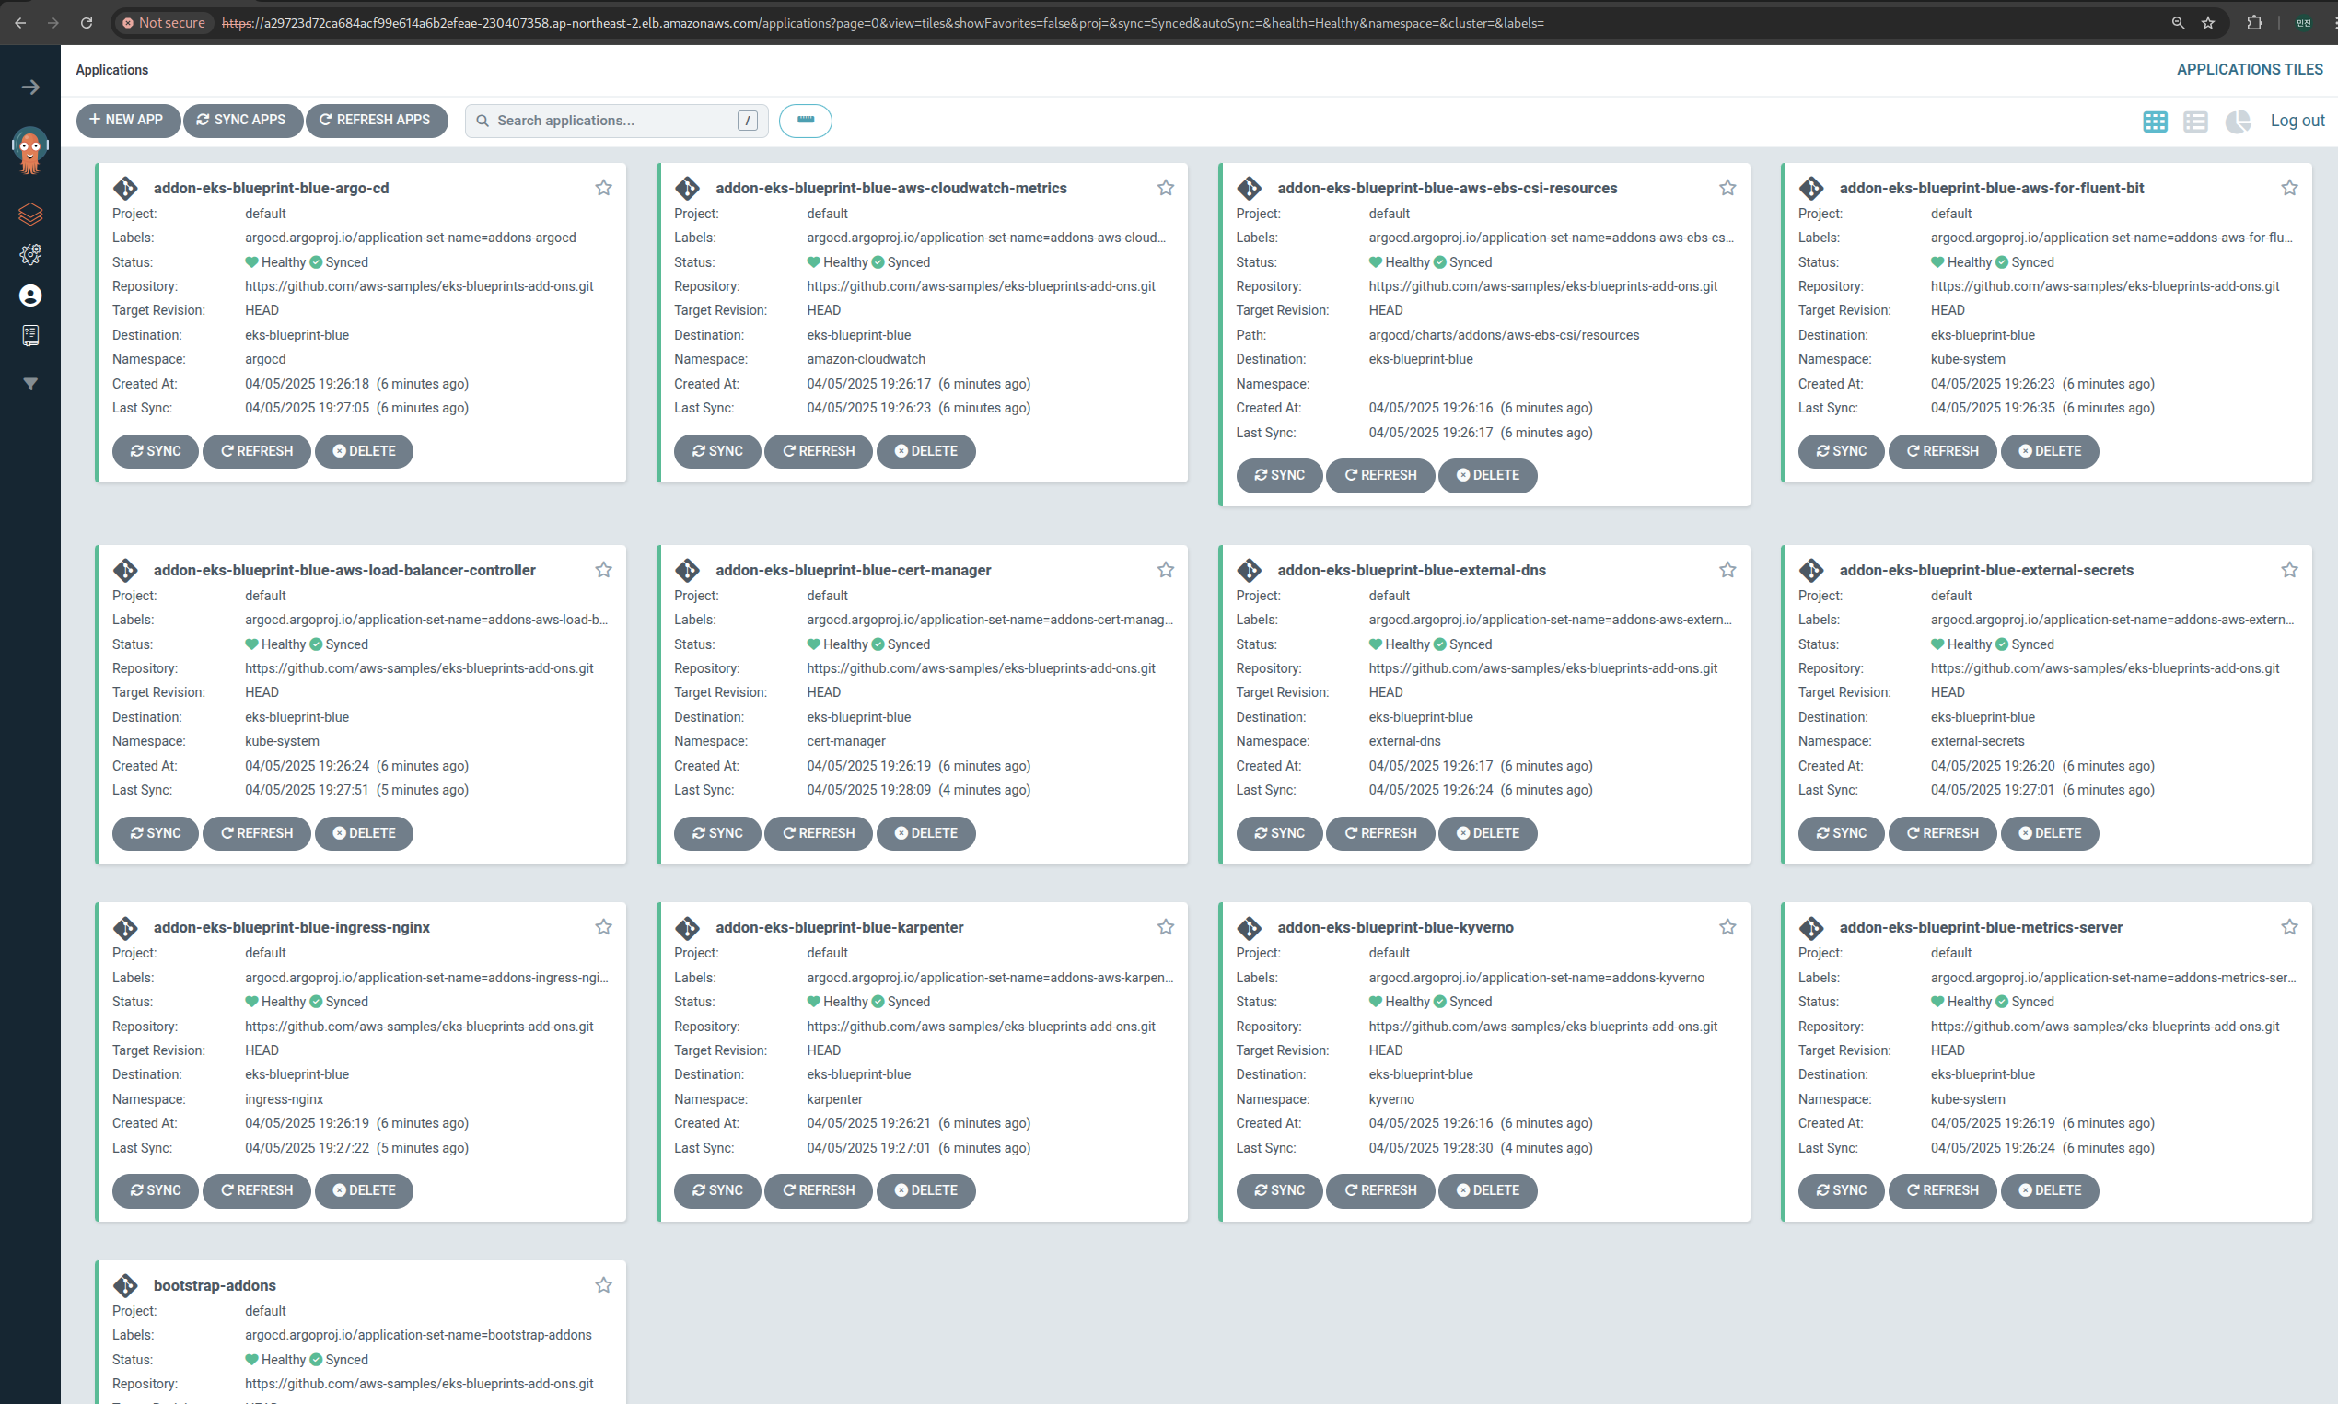
Task: Delete the metrics-server application
Action: 2050,1191
